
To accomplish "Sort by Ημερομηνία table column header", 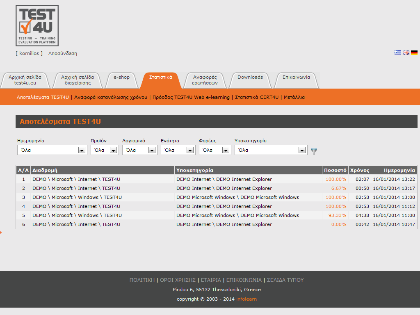I will coord(394,170).
